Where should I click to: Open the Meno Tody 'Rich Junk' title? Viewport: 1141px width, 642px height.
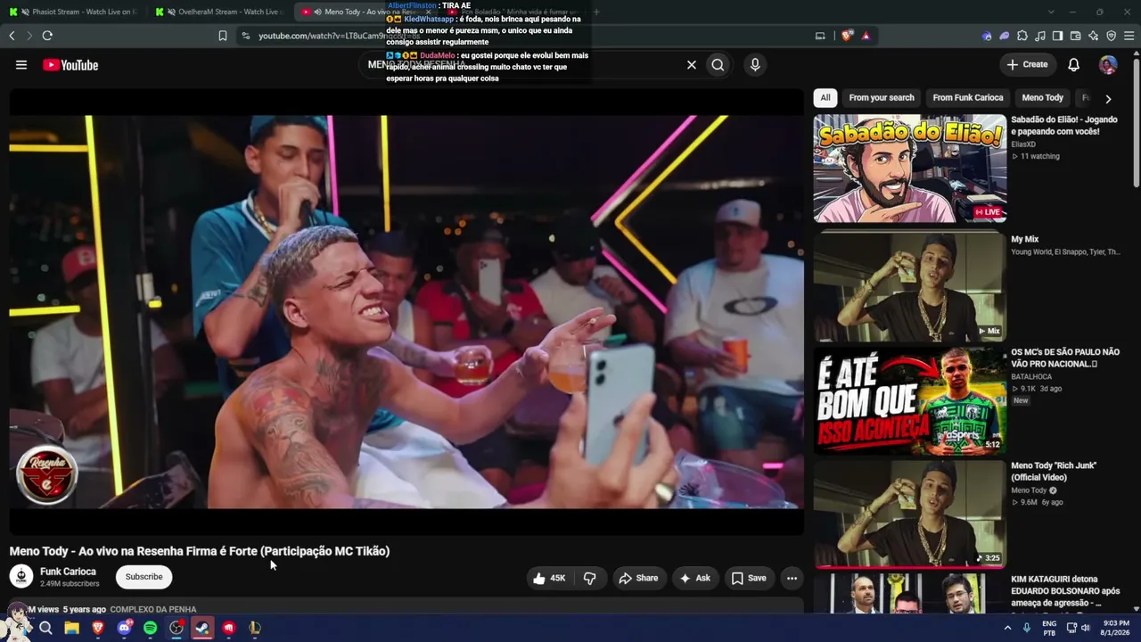[1054, 472]
